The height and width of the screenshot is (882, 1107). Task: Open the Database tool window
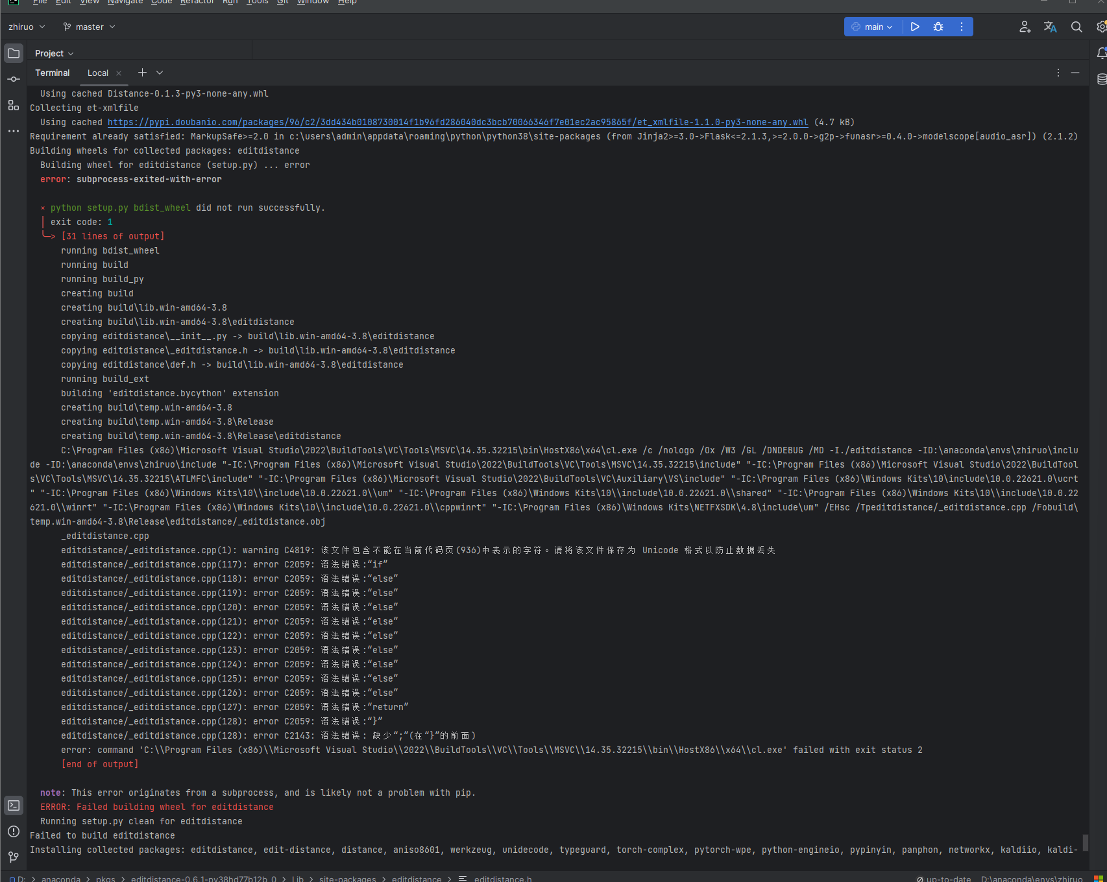[x=1101, y=78]
